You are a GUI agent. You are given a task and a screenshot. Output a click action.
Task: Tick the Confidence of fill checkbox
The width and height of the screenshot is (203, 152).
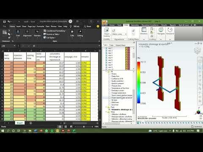tap(109, 79)
